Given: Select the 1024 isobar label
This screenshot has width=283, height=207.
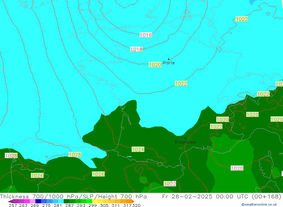Looking at the screenshot, I should (x=138, y=149).
